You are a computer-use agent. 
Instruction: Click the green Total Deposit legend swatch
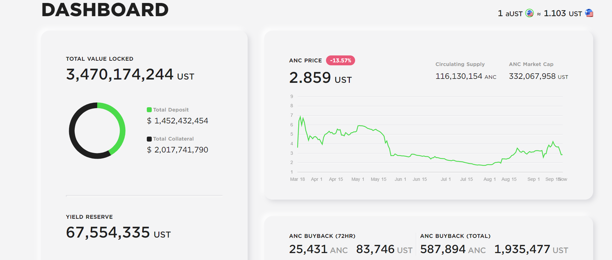(149, 110)
